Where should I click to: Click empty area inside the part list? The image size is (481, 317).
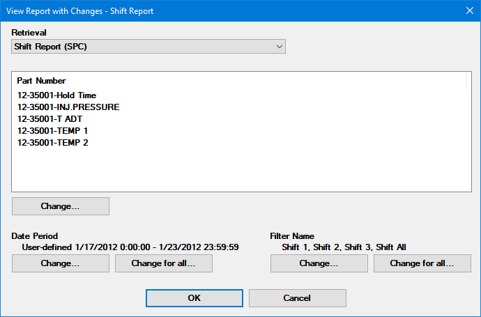pos(237,171)
